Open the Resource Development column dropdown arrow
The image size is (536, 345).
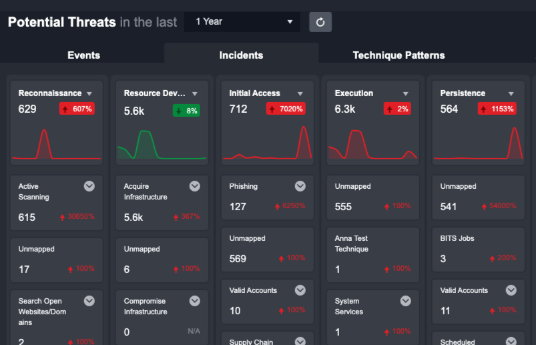click(195, 94)
